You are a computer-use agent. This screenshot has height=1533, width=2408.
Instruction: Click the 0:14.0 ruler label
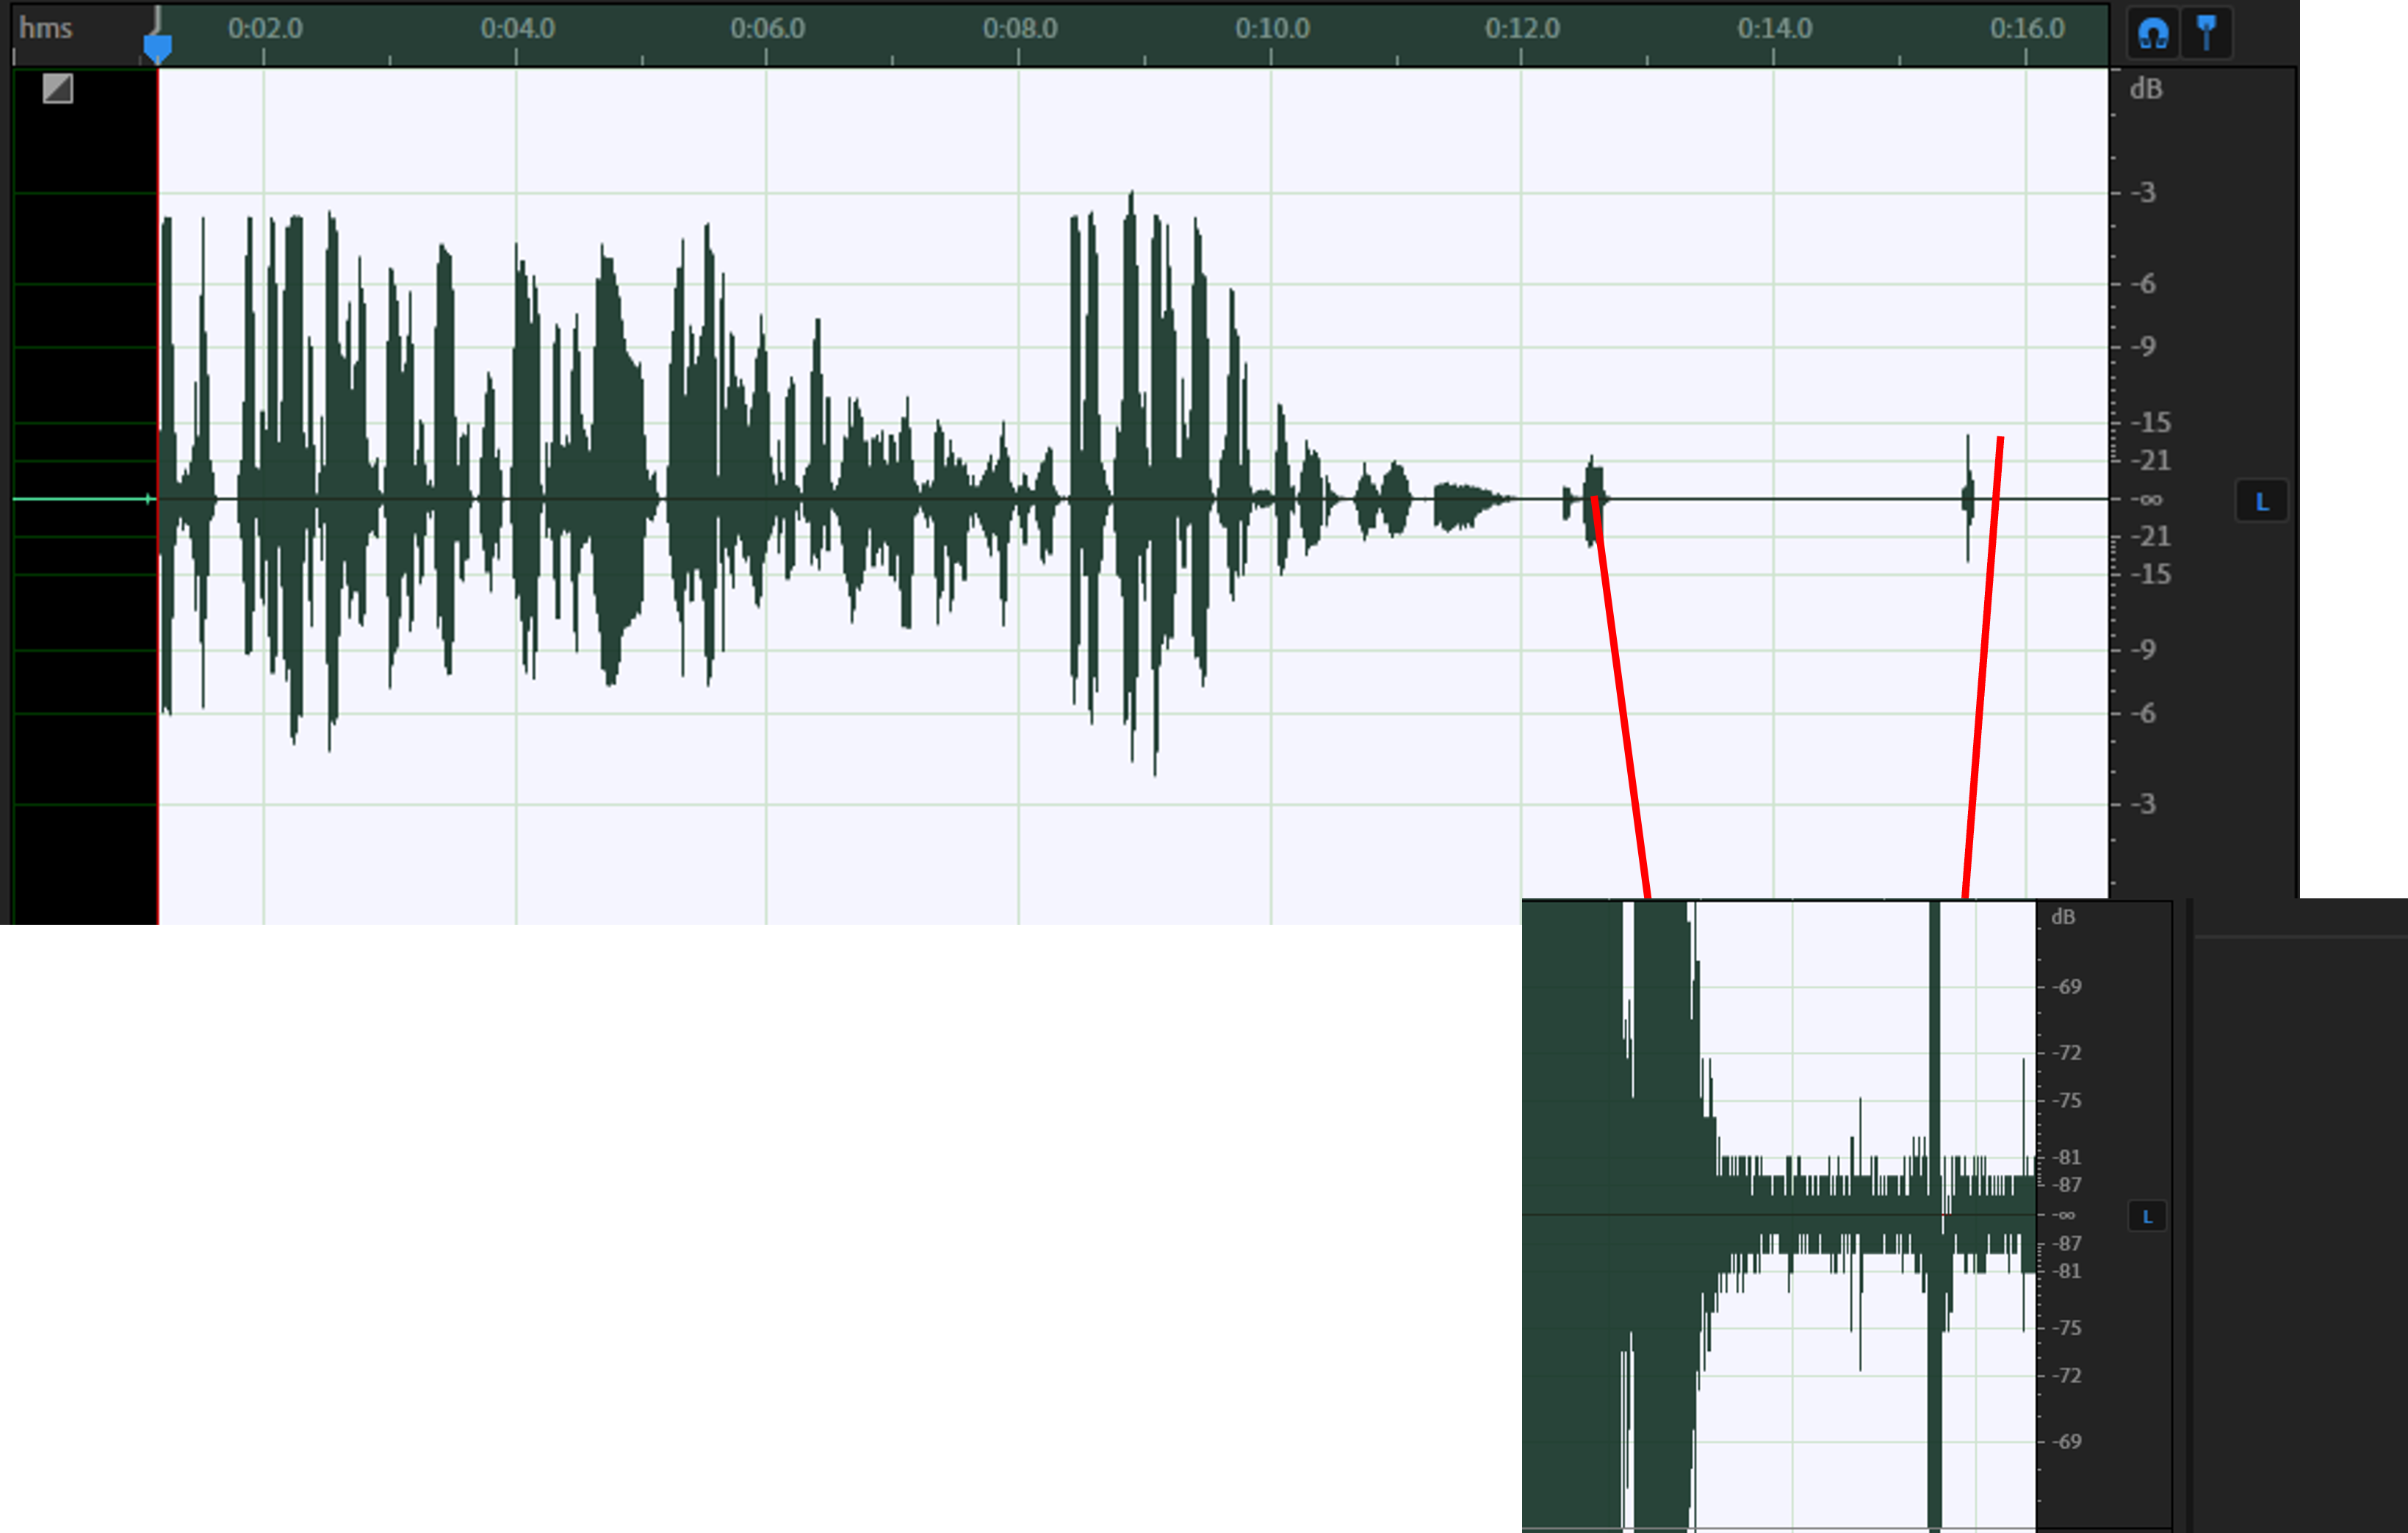coord(1775,28)
